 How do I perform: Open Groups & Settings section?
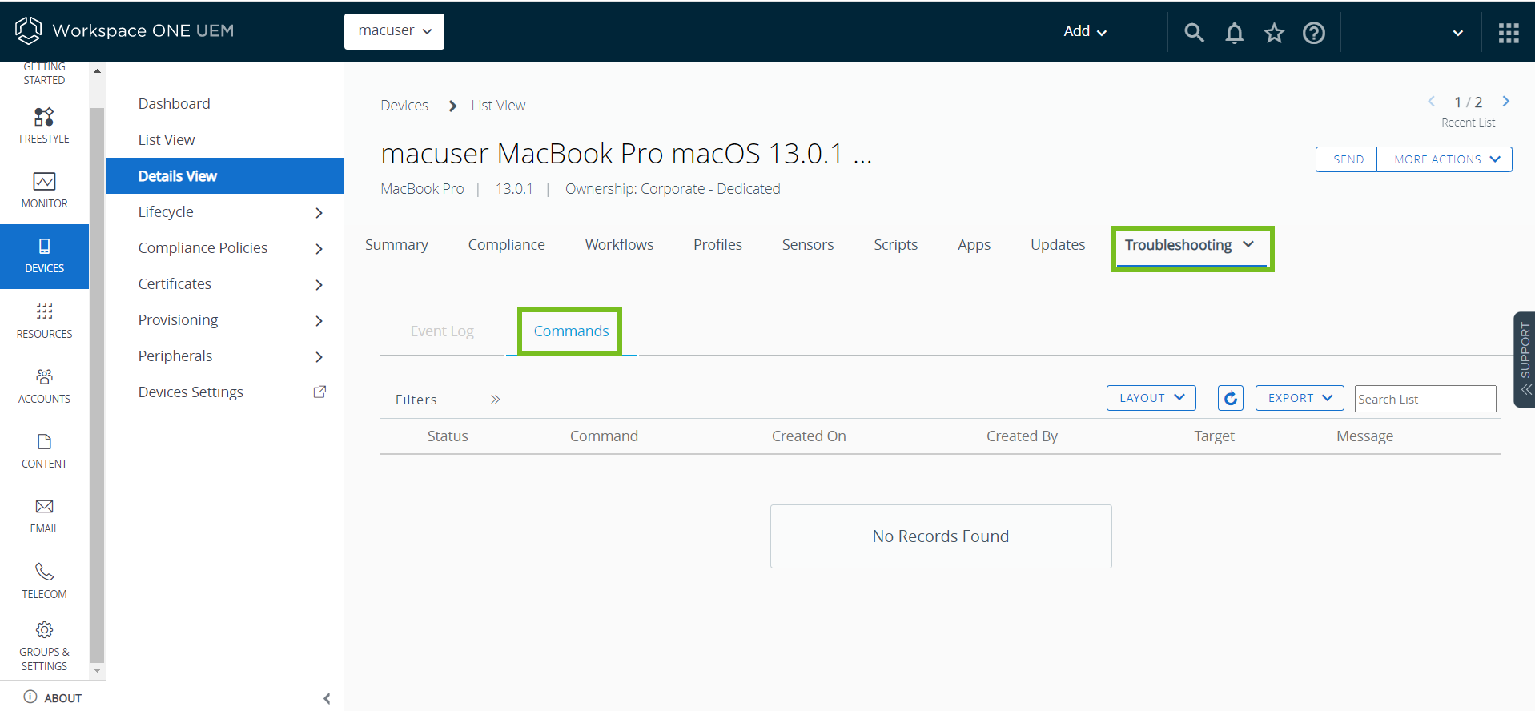(x=44, y=646)
